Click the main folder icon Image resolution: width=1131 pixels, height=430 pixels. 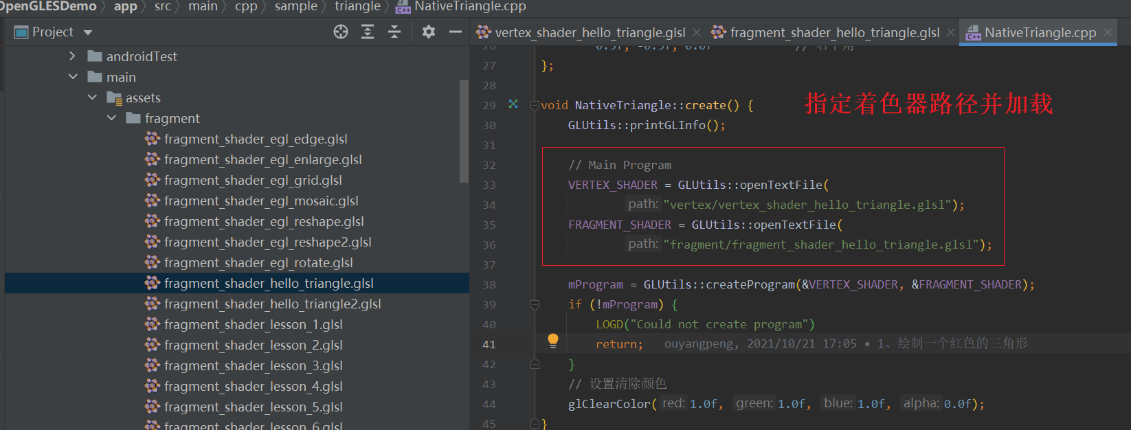click(95, 77)
